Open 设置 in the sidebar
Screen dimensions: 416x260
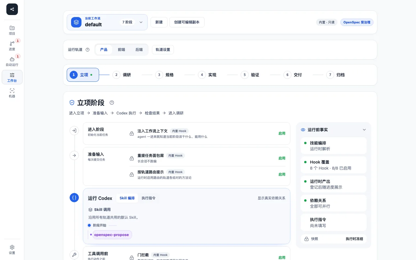pos(12,250)
